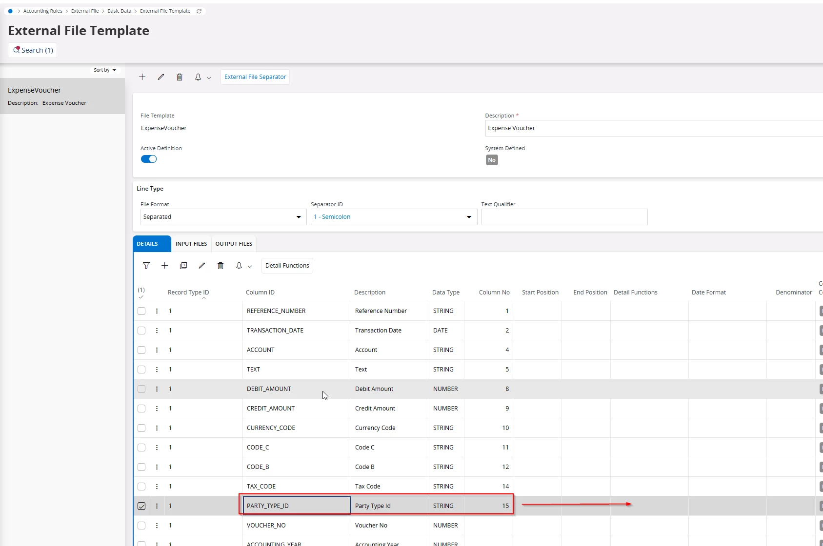Refresh page via breadcrumb reload icon
This screenshot has height=546, width=823.
[x=199, y=11]
